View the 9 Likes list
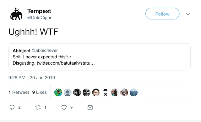201x122 pixels. tap(40, 92)
